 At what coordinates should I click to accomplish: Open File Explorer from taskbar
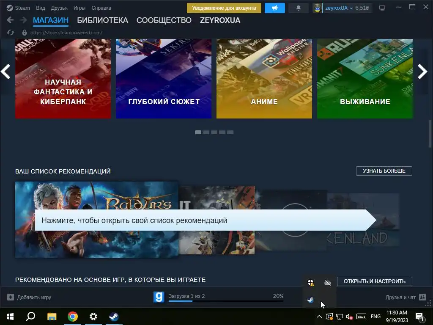click(52, 317)
